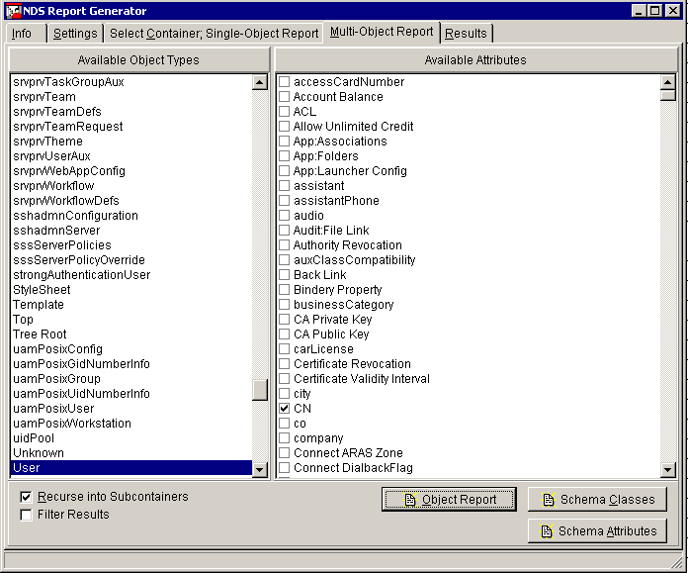Select the Top object type

pos(131,319)
